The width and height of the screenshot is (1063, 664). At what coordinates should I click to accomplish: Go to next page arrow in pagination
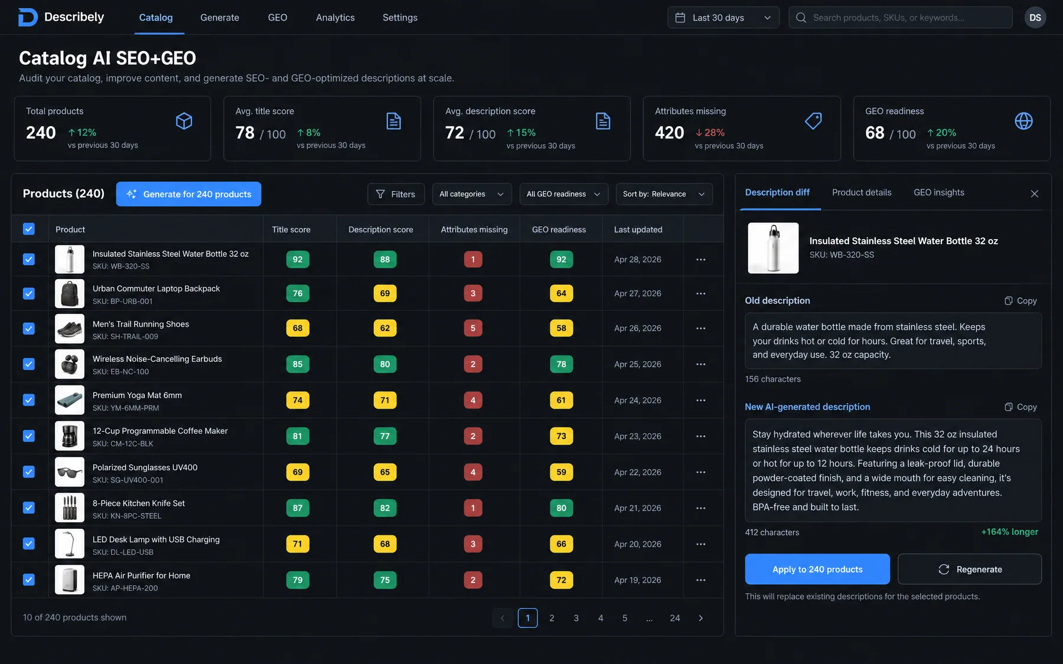pyautogui.click(x=700, y=618)
